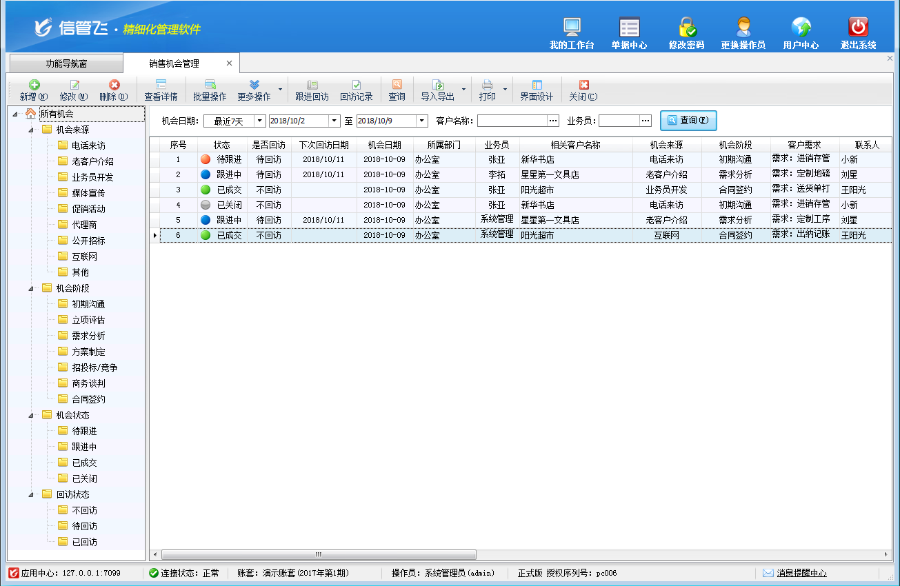Collapse the 机会来源 tree node

pyautogui.click(x=31, y=130)
